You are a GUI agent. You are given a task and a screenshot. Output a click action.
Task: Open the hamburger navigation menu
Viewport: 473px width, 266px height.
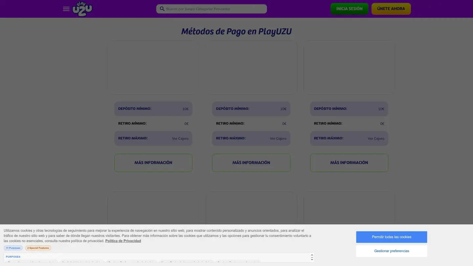click(x=66, y=9)
